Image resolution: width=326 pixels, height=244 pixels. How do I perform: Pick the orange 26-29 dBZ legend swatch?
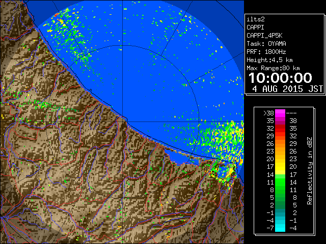pyautogui.click(x=280, y=144)
